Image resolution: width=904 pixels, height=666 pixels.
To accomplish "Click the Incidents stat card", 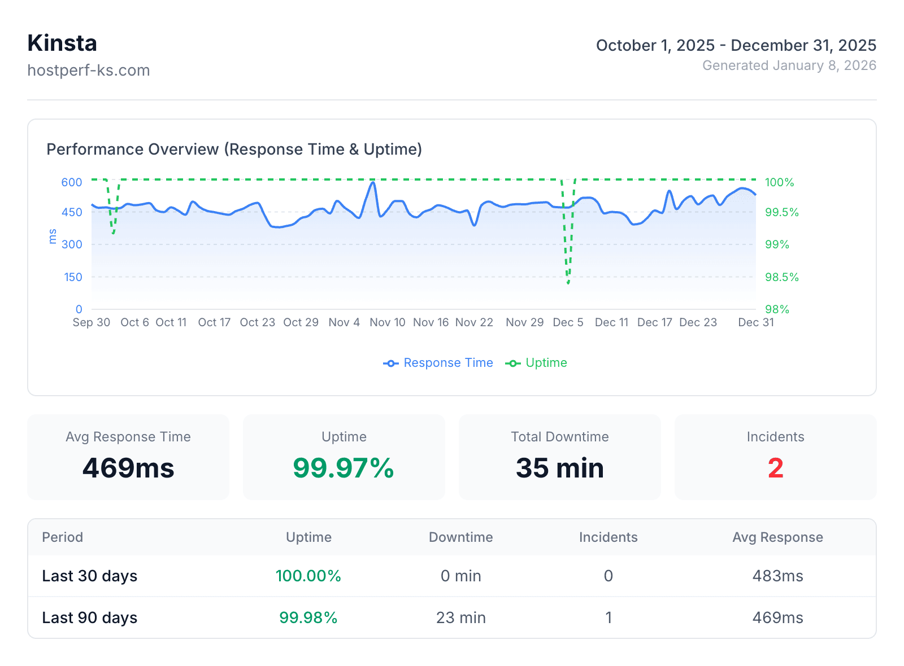I will 775,457.
